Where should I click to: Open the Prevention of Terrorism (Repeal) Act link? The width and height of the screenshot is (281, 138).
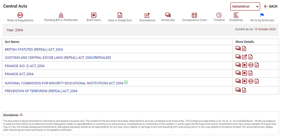click(41, 91)
